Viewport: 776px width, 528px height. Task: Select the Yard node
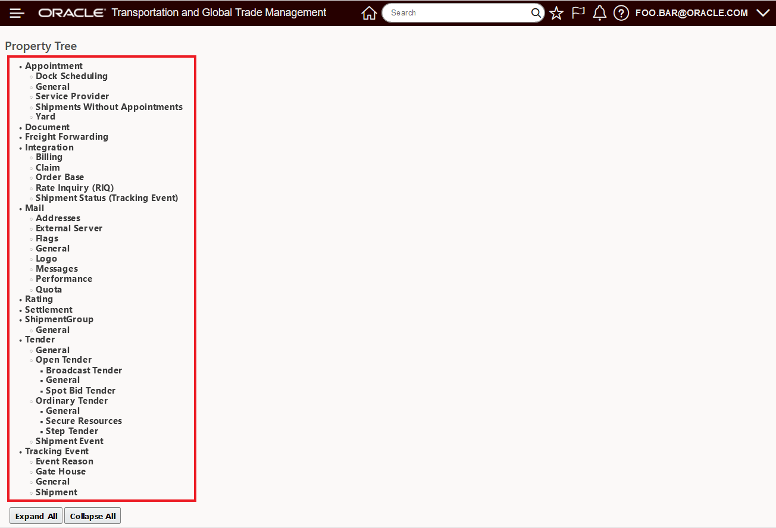coord(45,117)
